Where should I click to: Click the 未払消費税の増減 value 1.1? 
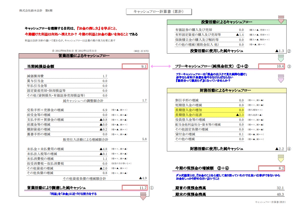pyautogui.click(x=105, y=159)
